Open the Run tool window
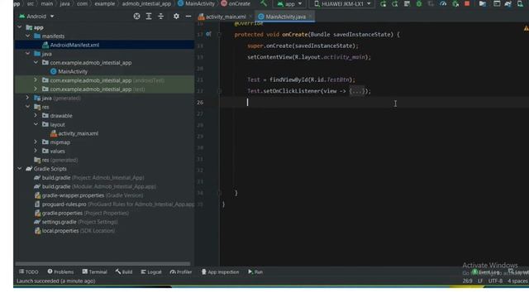 [255, 272]
